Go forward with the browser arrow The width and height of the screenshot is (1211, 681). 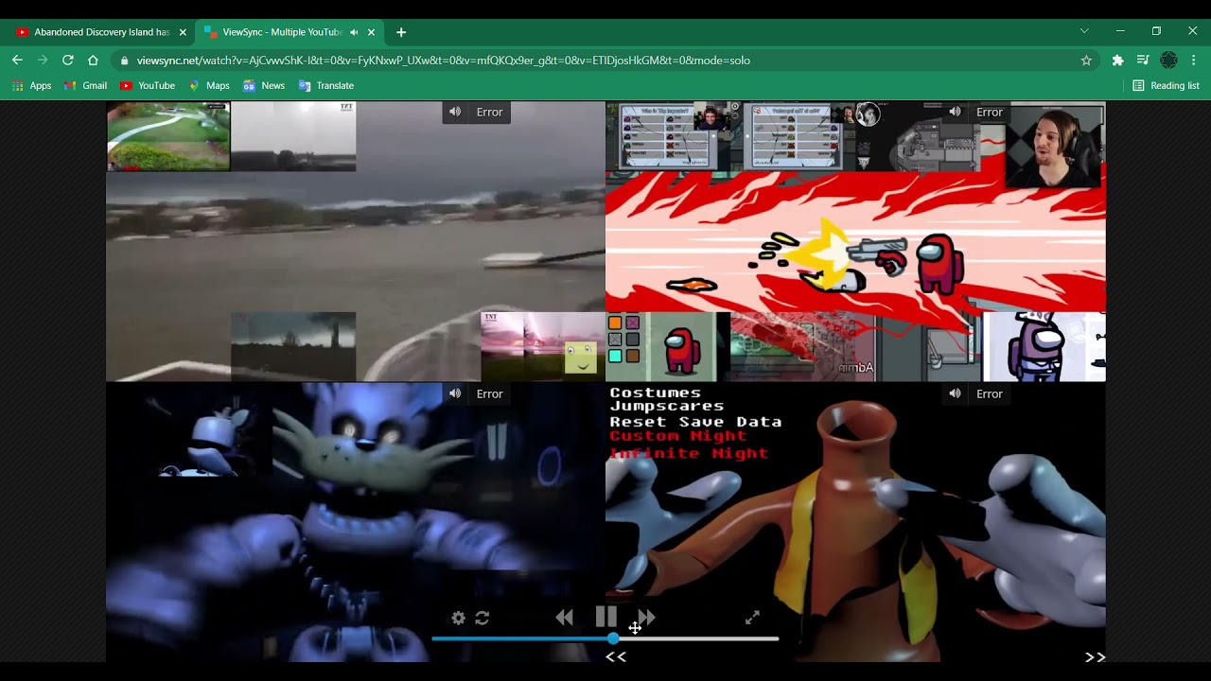42,60
